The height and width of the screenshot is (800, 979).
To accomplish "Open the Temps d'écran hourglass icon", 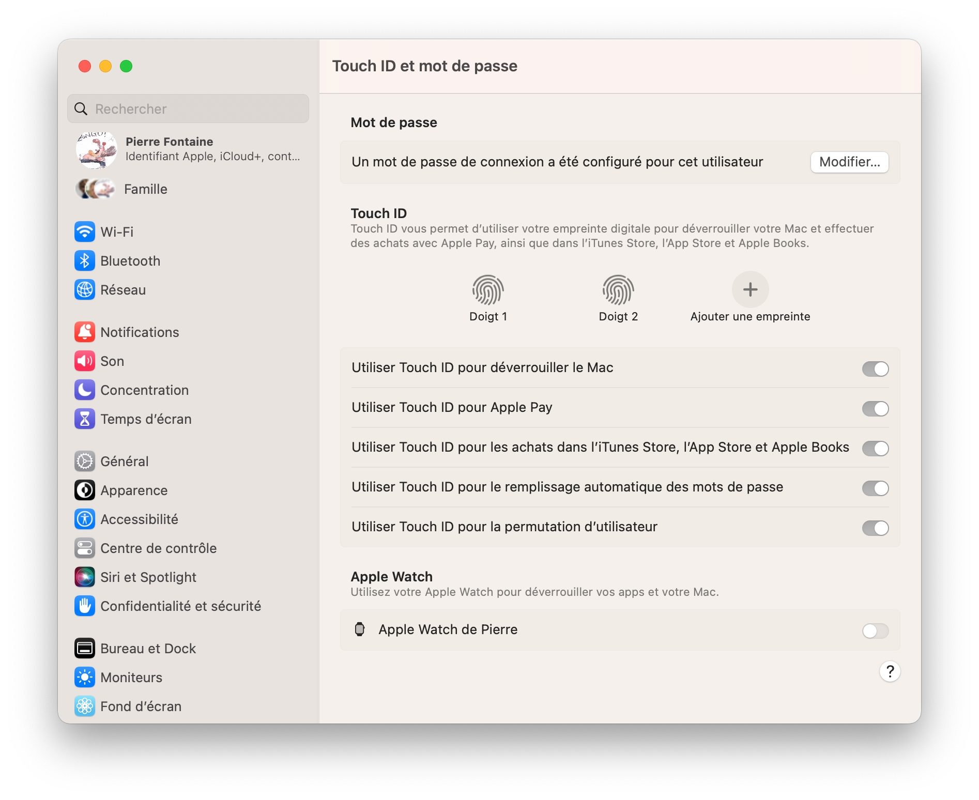I will 85,419.
